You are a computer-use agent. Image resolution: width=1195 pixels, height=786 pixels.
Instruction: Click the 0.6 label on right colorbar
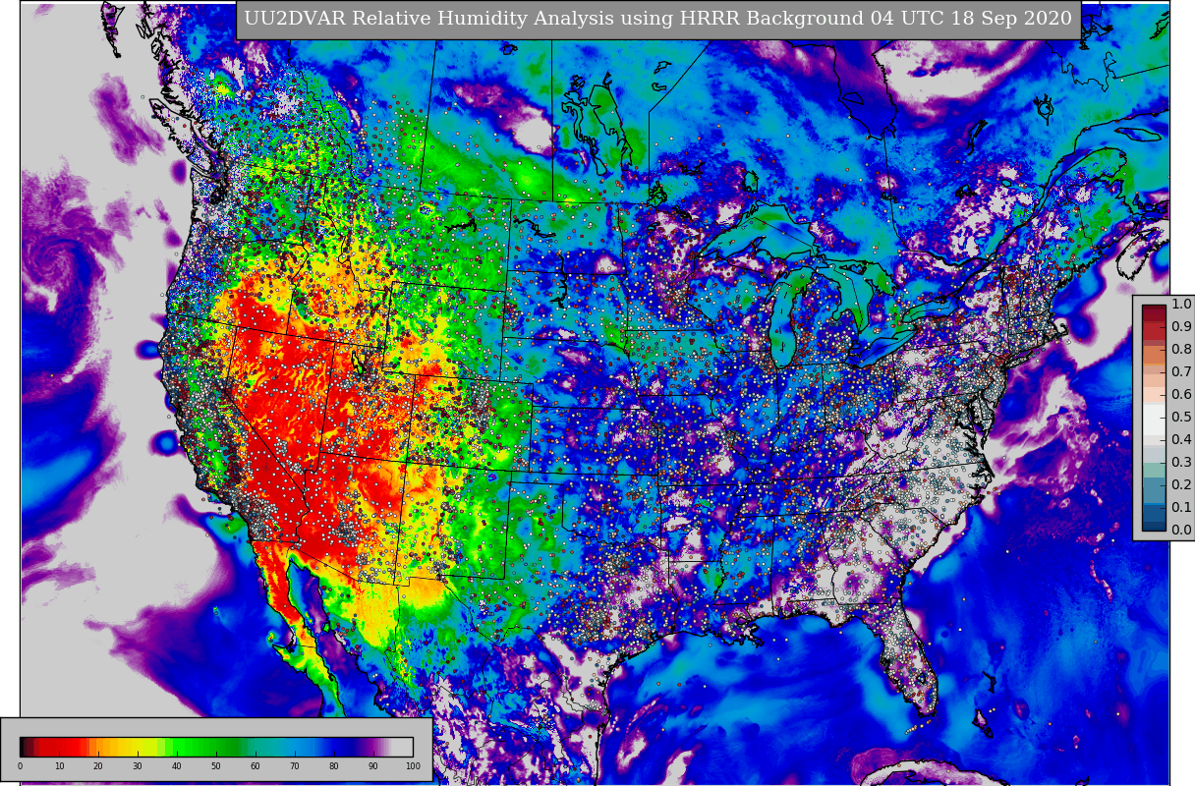[1181, 395]
